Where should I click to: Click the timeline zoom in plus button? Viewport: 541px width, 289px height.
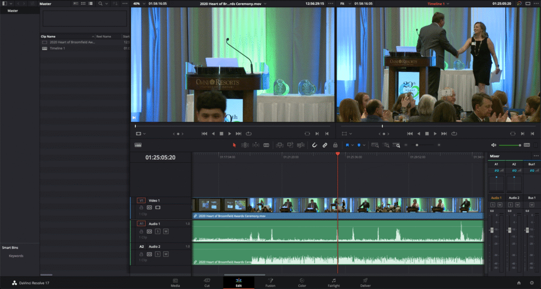click(x=439, y=145)
